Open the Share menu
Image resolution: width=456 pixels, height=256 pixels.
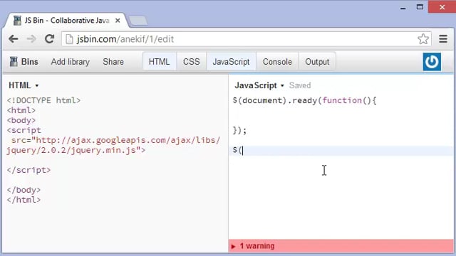coord(113,62)
